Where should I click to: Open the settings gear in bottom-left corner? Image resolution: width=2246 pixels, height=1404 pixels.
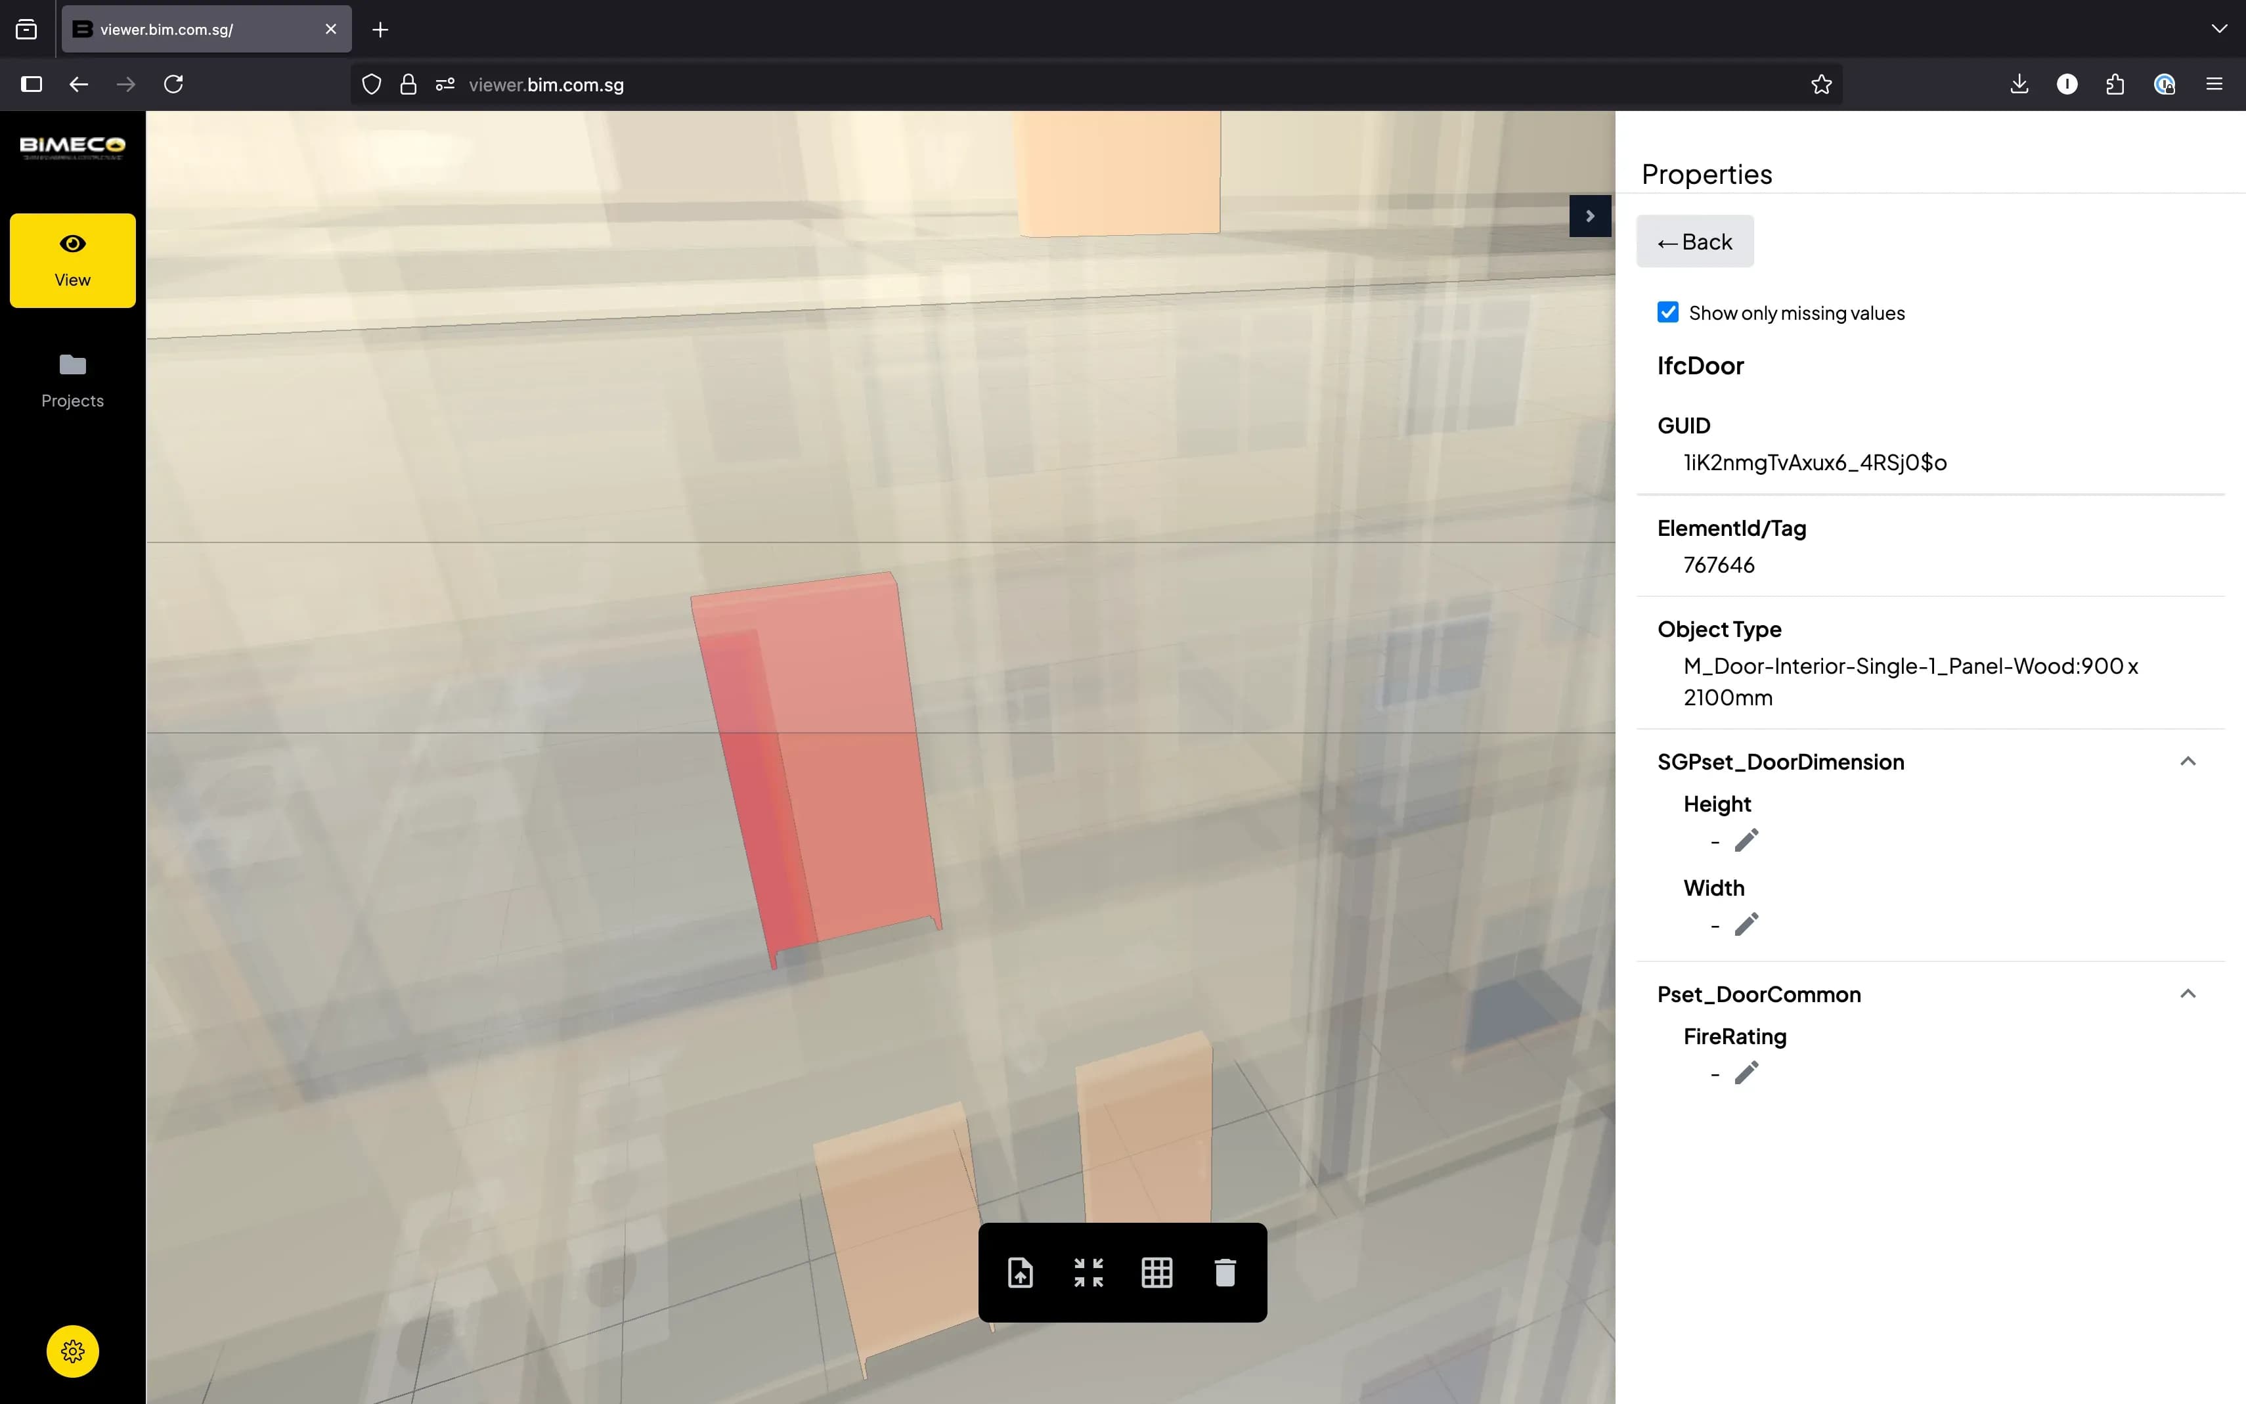point(72,1352)
